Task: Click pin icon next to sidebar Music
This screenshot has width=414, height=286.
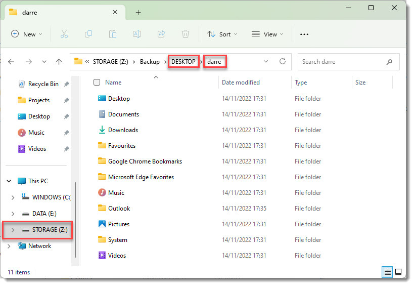Action: pos(67,133)
